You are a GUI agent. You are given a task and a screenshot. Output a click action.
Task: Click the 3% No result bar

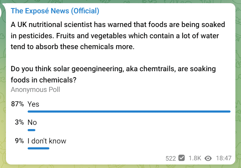(x=31, y=130)
